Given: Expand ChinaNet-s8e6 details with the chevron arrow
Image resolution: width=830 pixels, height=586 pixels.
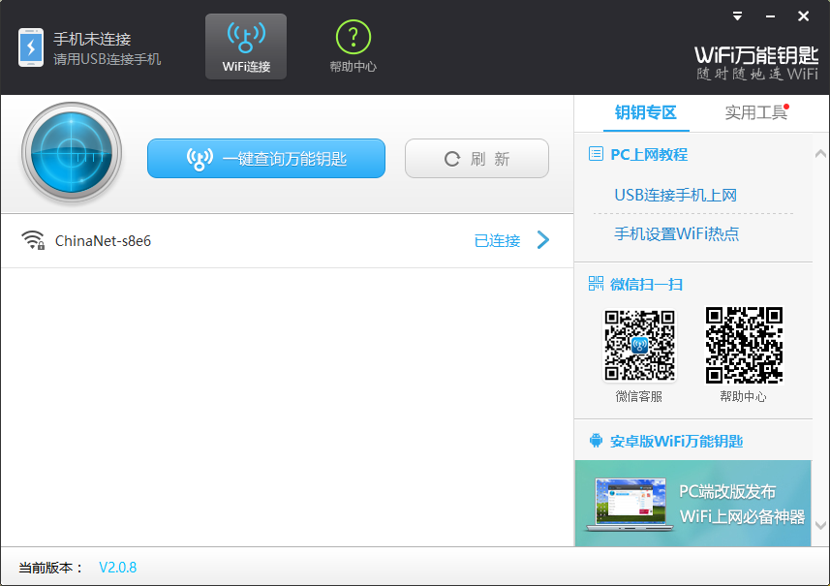Looking at the screenshot, I should click(543, 240).
